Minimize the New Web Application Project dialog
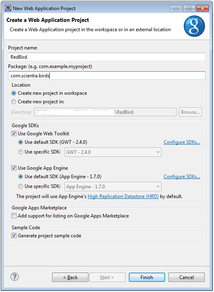Screen dimensions: 214x292 176,9
